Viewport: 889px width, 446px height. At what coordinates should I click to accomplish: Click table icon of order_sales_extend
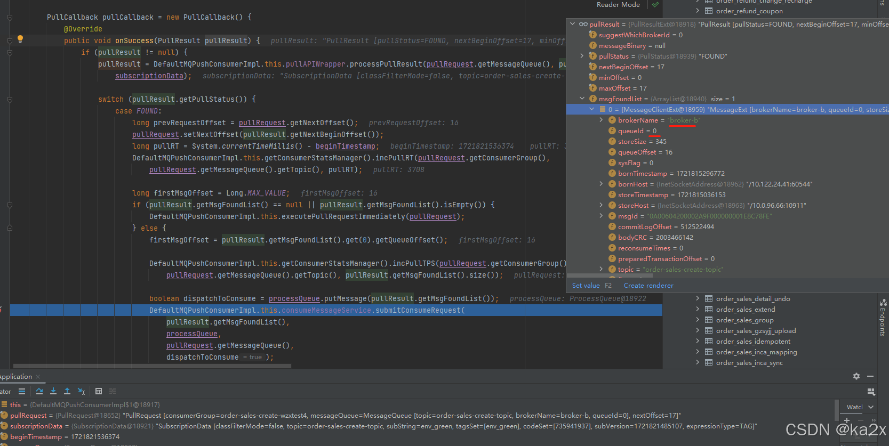(x=709, y=309)
